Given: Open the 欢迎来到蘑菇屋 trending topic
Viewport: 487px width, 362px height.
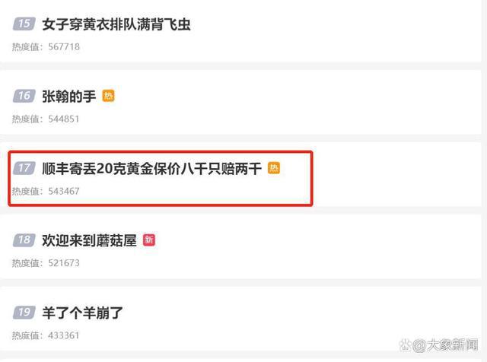Looking at the screenshot, I should 90,240.
